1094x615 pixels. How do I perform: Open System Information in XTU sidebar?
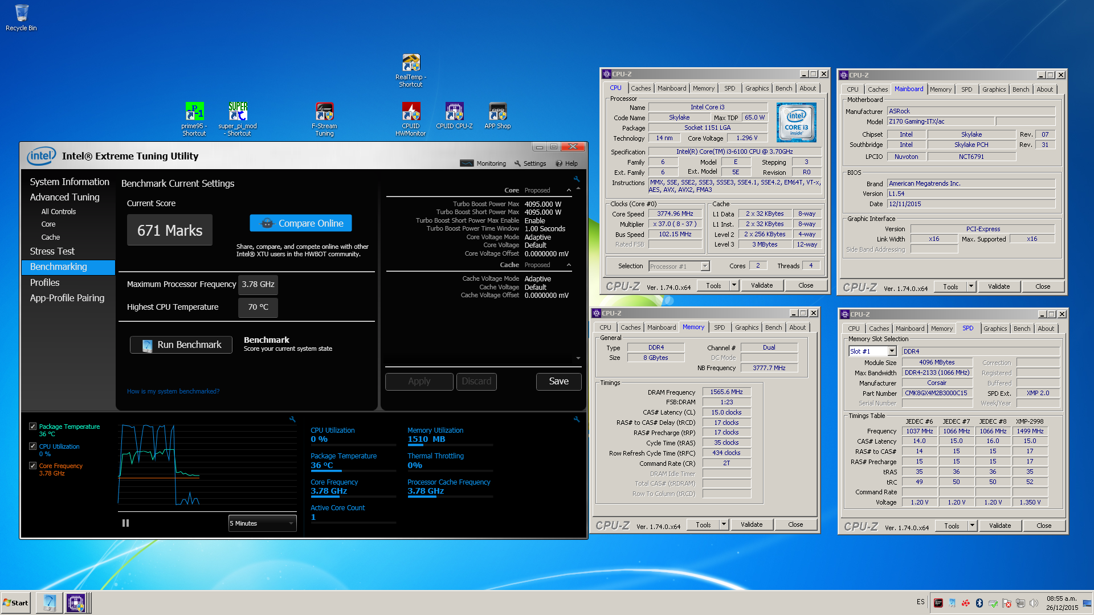tap(70, 182)
